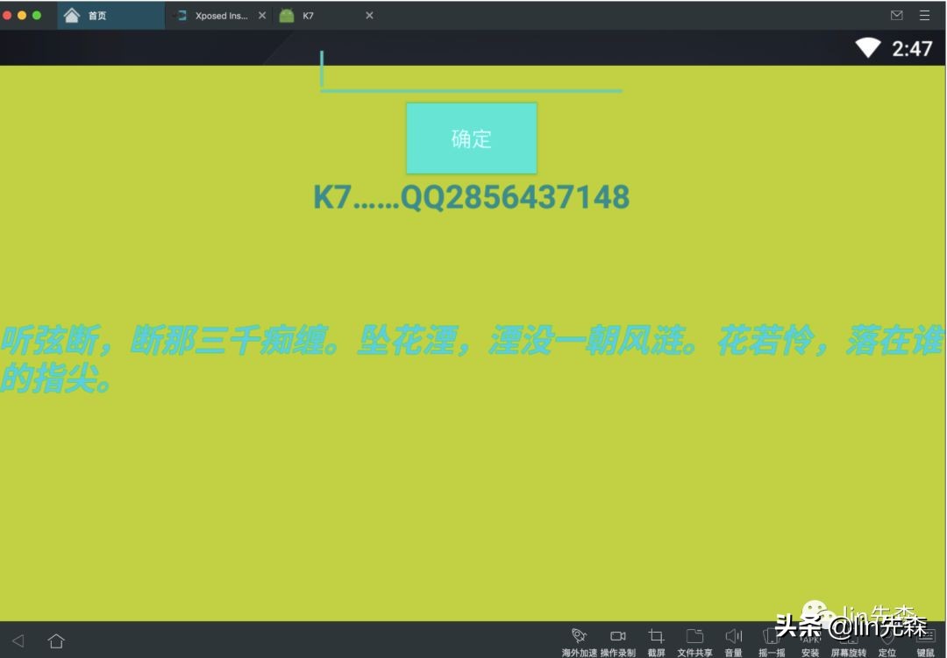Open 定位 location settings

point(887,642)
